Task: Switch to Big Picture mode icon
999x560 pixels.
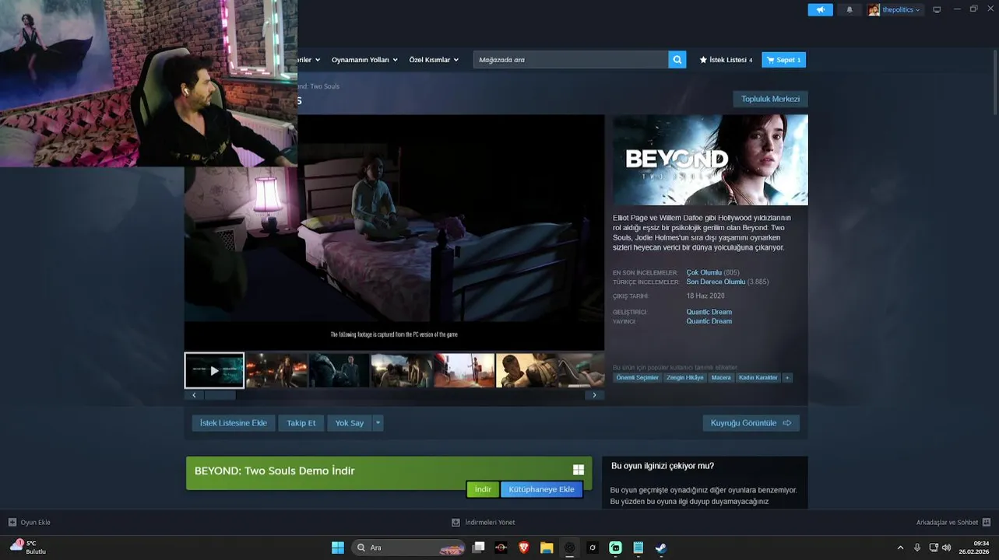Action: pos(937,9)
